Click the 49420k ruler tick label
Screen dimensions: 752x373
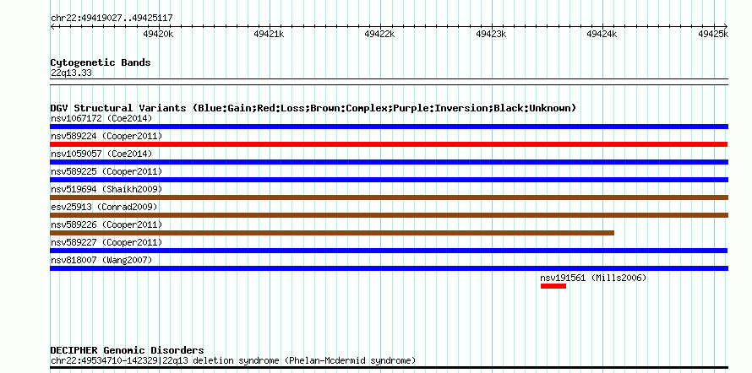point(158,34)
